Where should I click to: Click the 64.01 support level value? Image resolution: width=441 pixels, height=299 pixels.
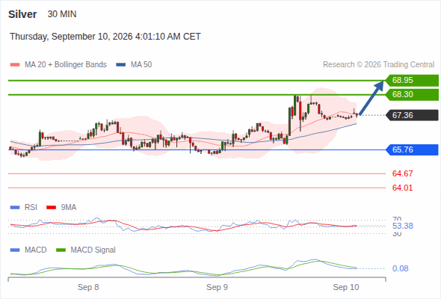(x=402, y=188)
